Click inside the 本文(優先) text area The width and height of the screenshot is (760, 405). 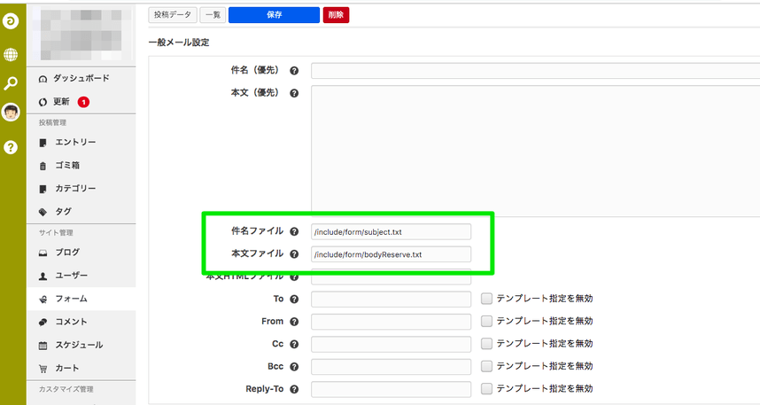point(531,151)
